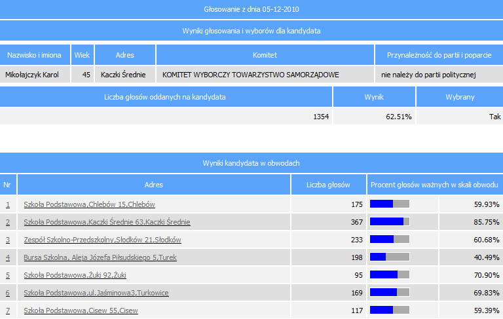Screen dimensions: 503x319
Task: Click the candidate name Mikołajczyk Karol cell
Action: [32, 75]
